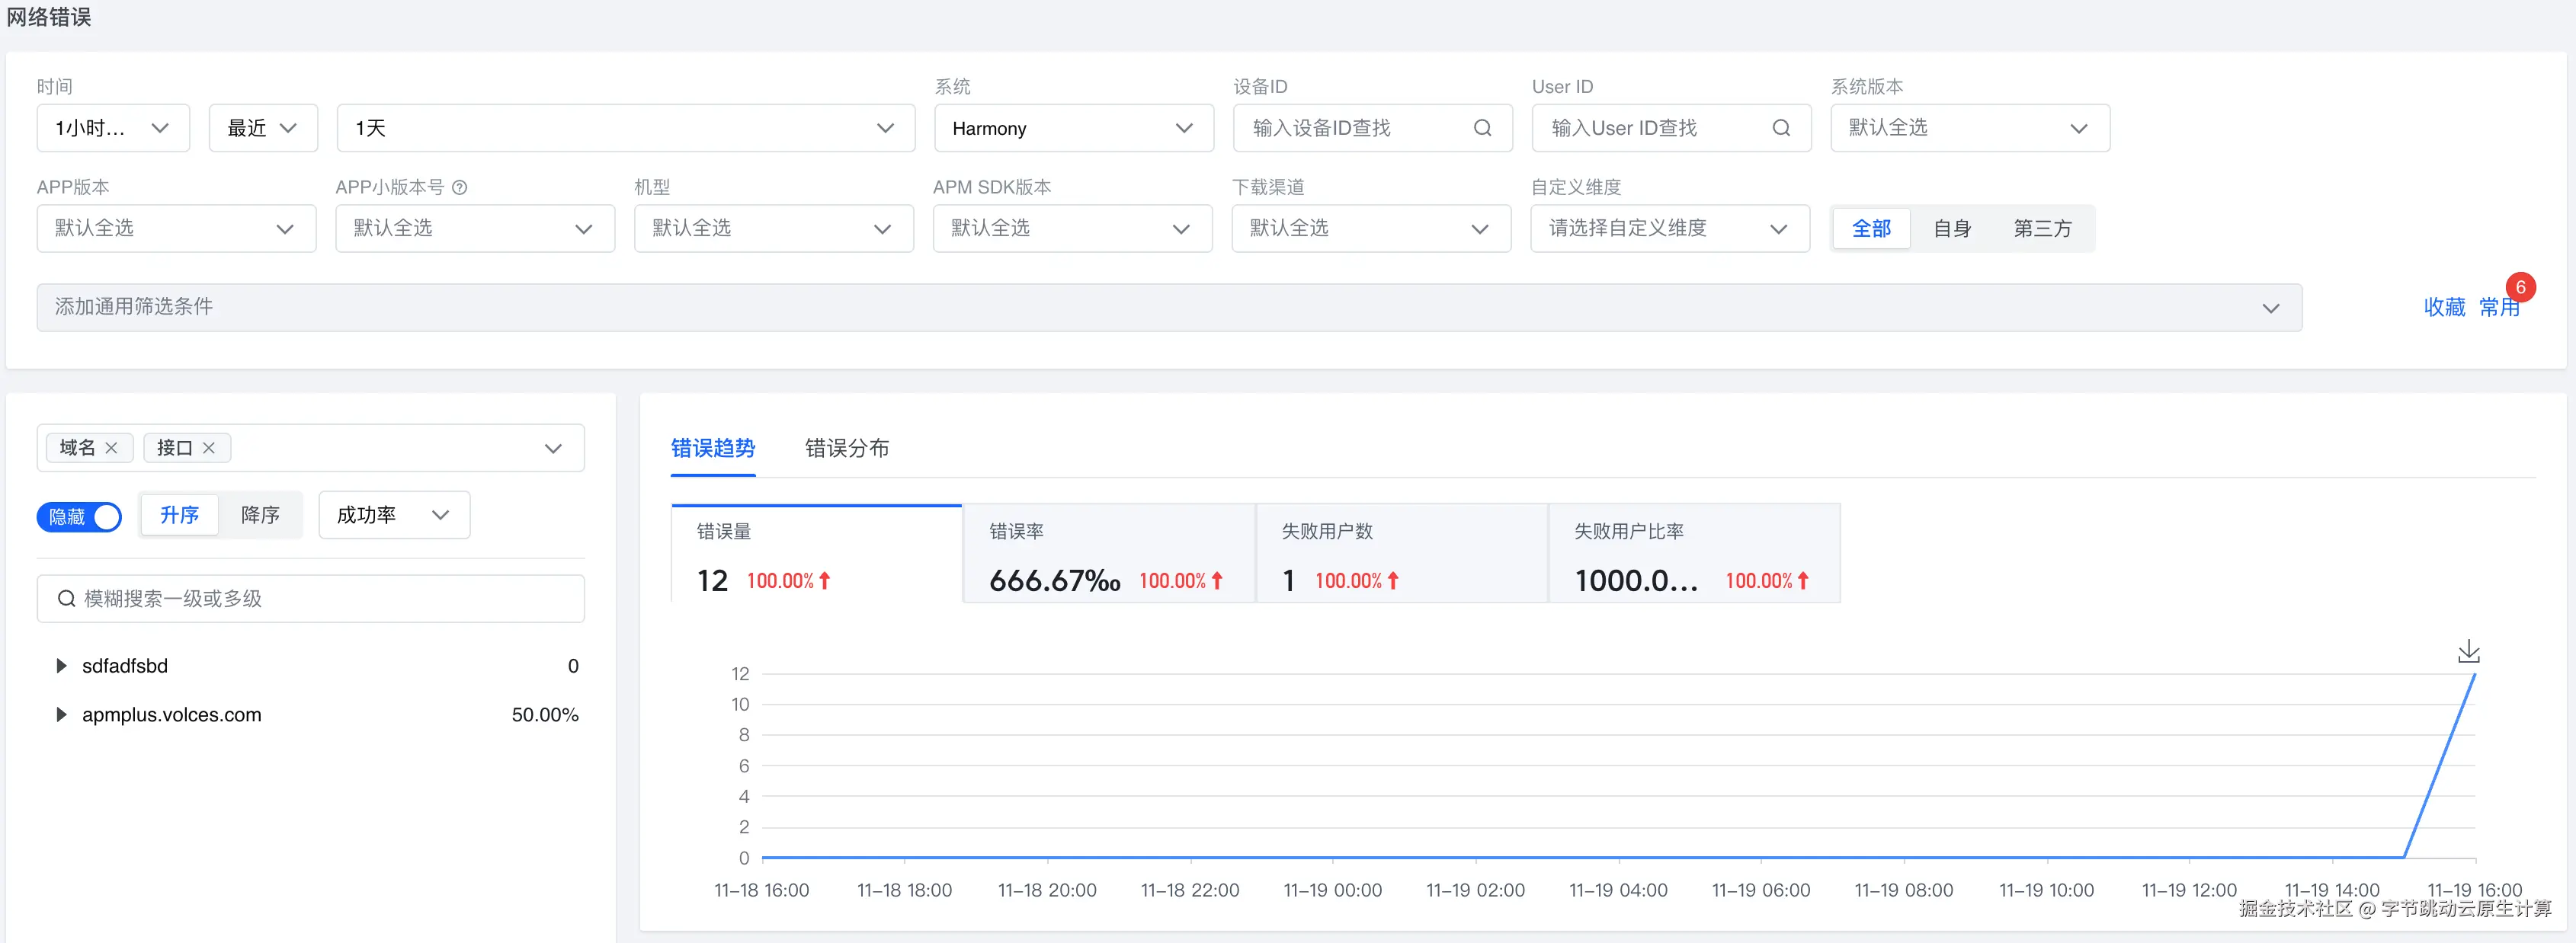Click magnifier icon in fuzzy search box
Image resolution: width=2576 pixels, height=943 pixels.
(66, 599)
